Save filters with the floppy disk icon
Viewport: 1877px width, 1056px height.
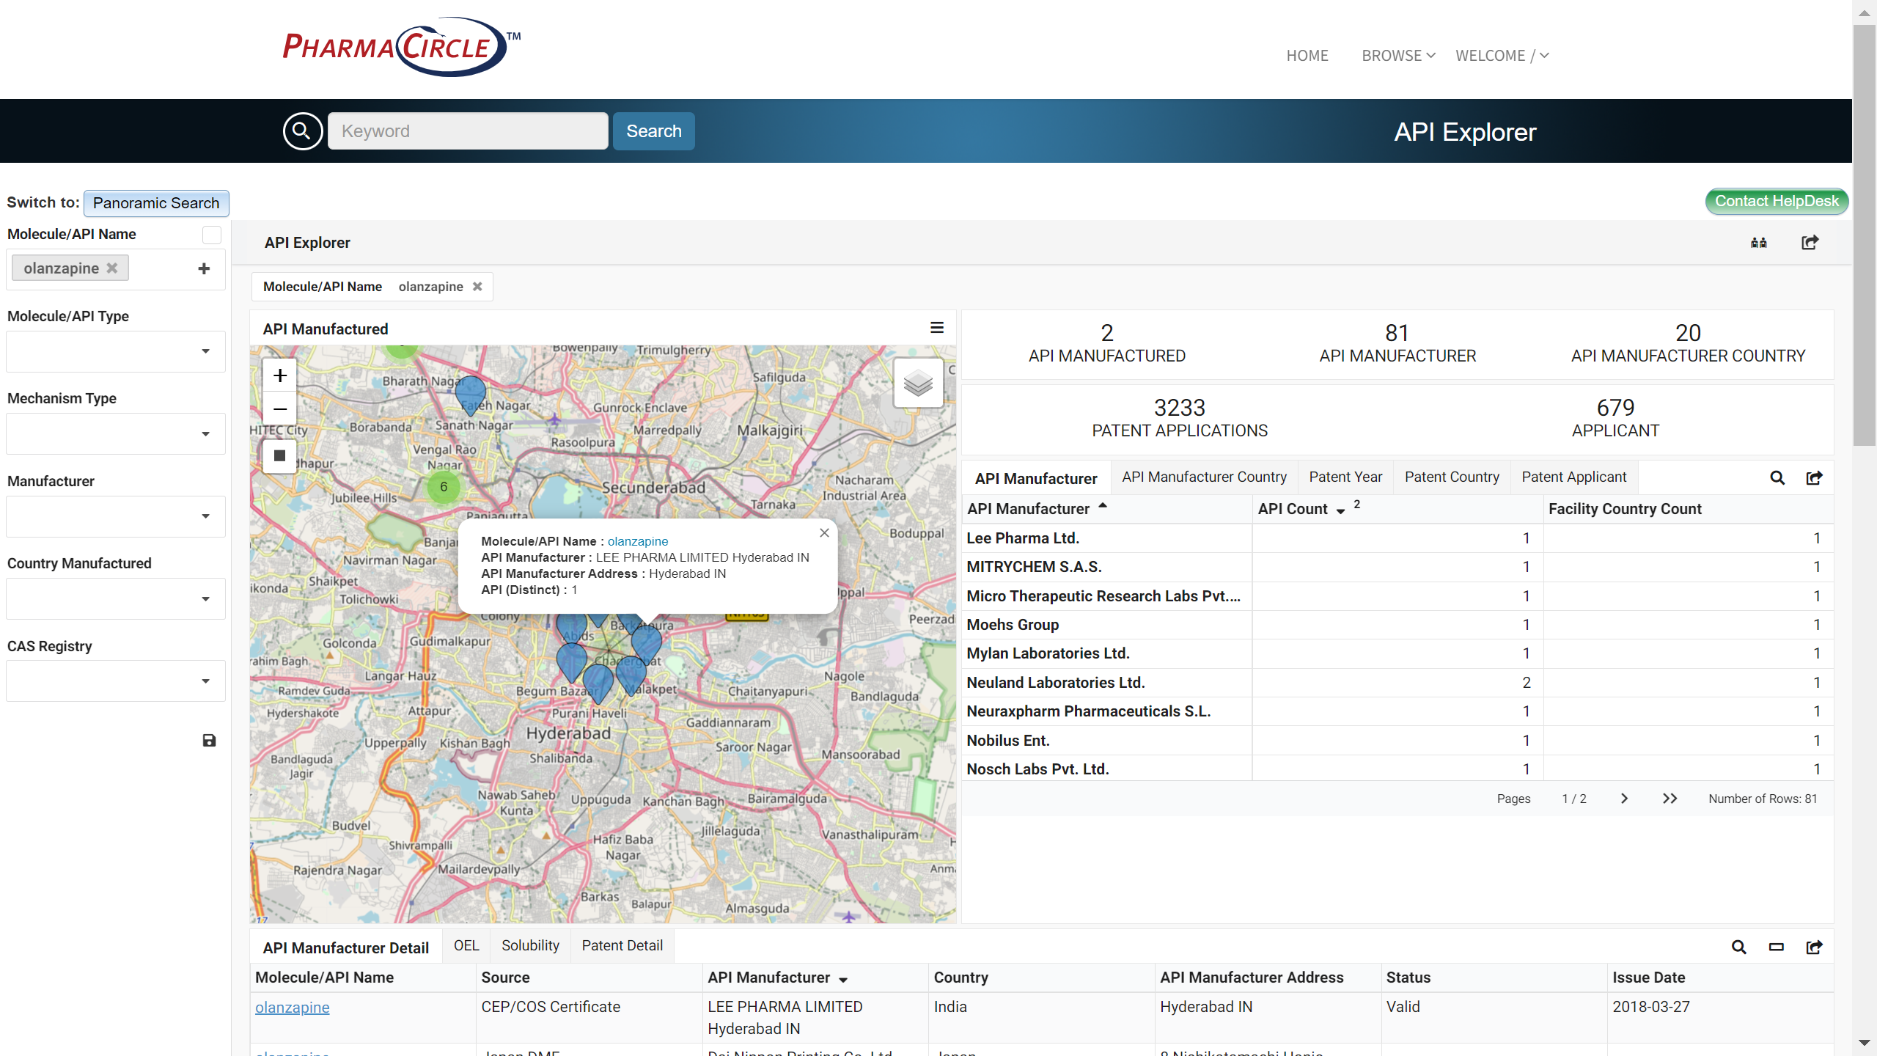pyautogui.click(x=209, y=741)
